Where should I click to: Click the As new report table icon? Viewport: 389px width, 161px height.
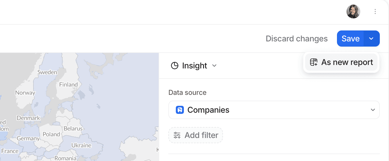click(313, 62)
